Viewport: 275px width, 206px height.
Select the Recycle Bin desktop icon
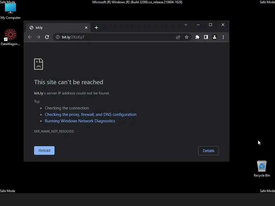(x=262, y=169)
